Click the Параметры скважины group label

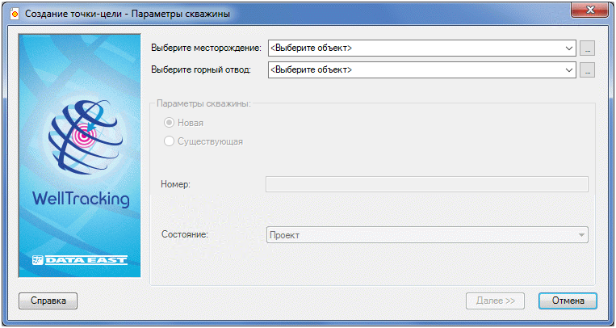point(203,104)
